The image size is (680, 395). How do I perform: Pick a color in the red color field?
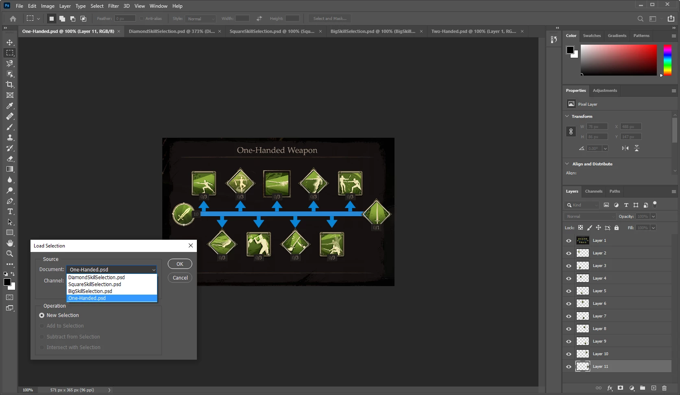click(x=619, y=60)
